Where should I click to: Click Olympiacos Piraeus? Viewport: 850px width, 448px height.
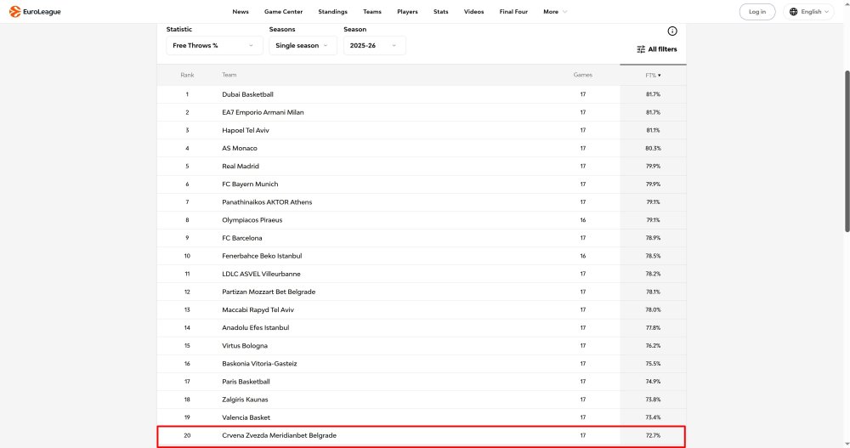pos(252,219)
